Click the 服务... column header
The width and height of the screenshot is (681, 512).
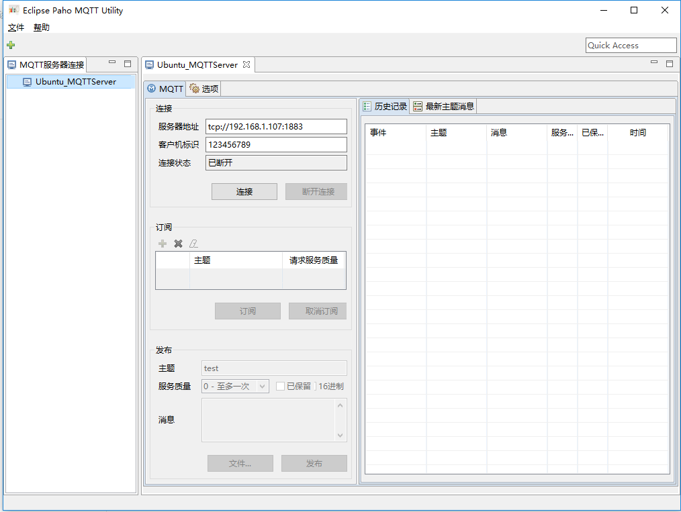coord(562,133)
